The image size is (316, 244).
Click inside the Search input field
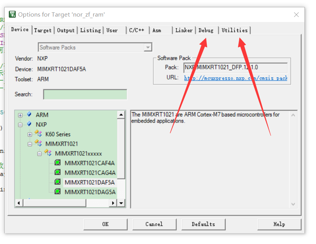click(85, 94)
